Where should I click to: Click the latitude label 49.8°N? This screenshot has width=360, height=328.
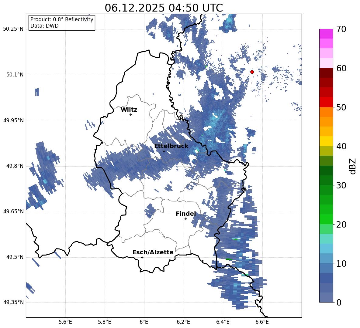tap(15, 166)
